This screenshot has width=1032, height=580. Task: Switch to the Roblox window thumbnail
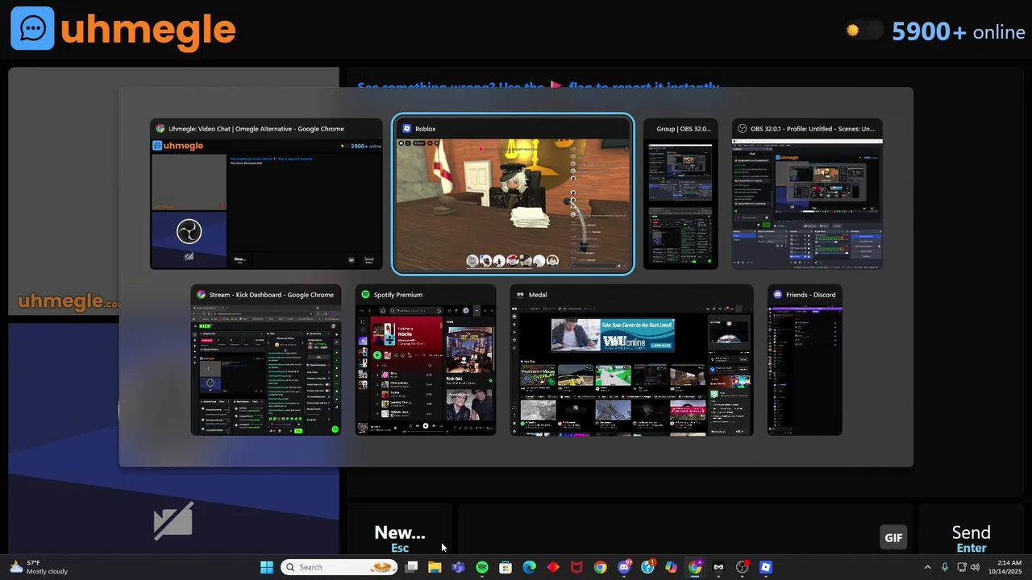coord(513,194)
